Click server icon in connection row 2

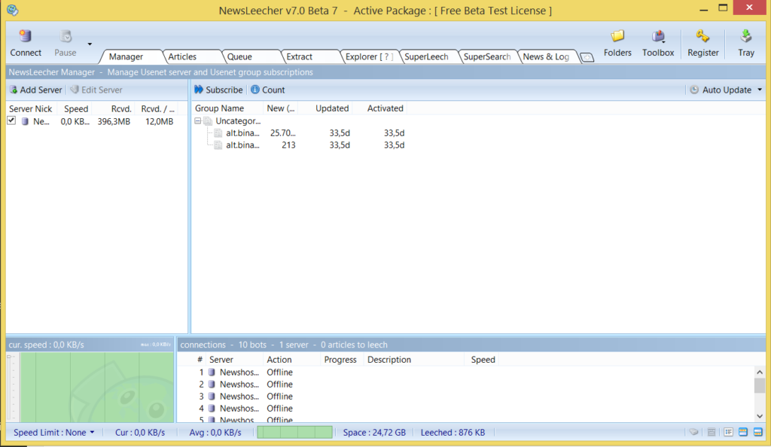pos(212,384)
